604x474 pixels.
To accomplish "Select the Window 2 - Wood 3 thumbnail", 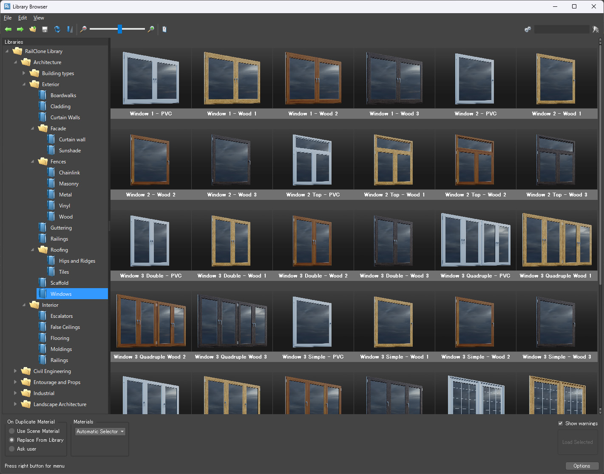I will [x=232, y=165].
